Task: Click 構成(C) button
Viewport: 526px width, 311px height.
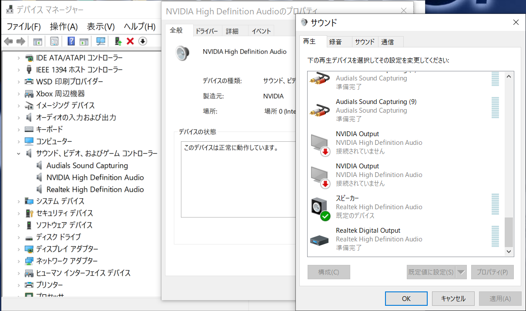Action: tap(328, 272)
